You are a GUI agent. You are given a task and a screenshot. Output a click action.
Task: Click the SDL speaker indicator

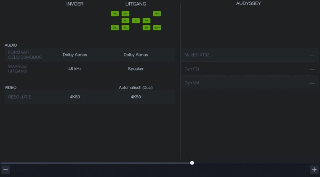[x=115, y=27]
